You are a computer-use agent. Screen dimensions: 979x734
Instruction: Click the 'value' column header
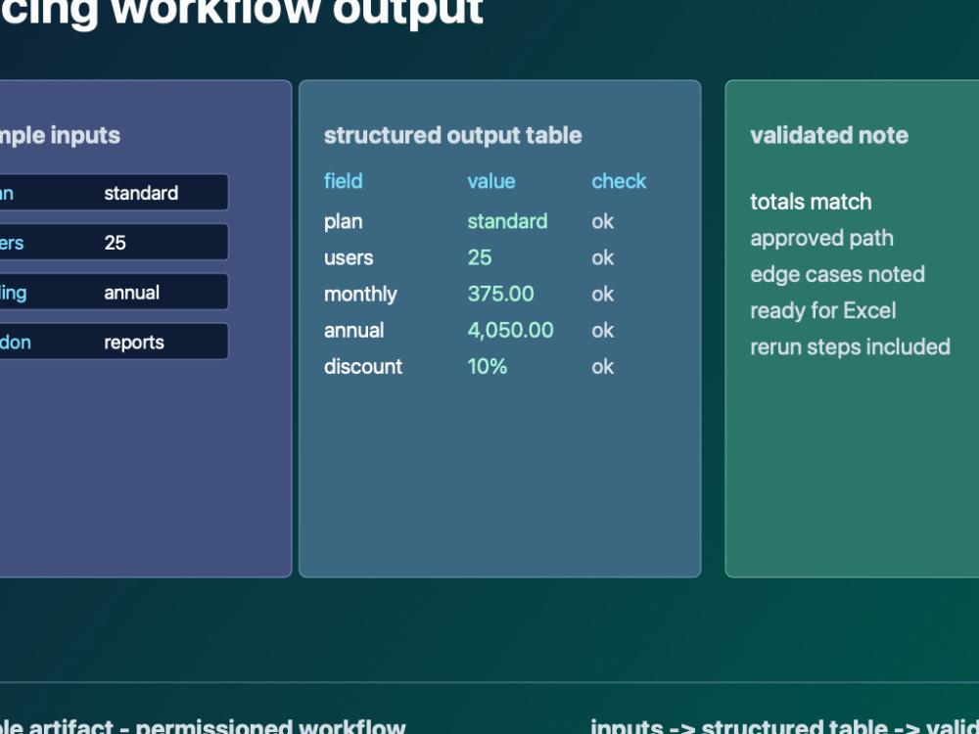(x=491, y=181)
